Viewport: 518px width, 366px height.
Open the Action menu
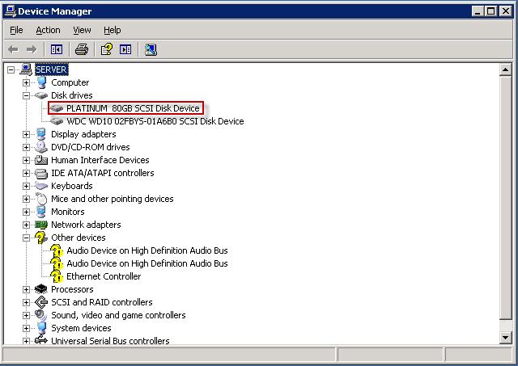[48, 30]
